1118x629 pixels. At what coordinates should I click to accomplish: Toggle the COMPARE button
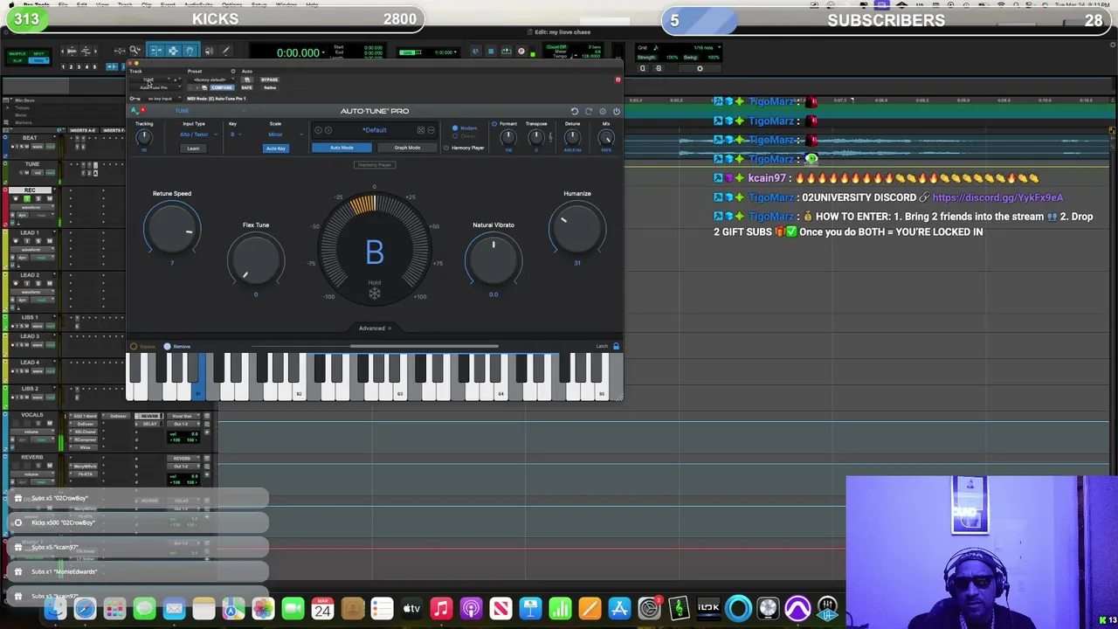click(222, 87)
